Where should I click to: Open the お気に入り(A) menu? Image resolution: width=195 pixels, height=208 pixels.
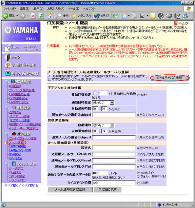coord(56,9)
